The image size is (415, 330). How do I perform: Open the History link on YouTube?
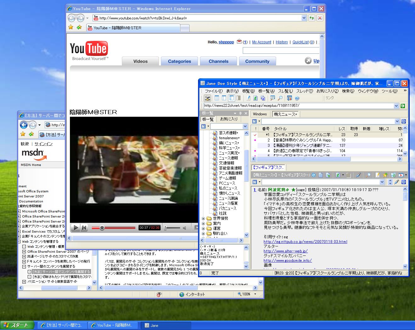pyautogui.click(x=282, y=42)
